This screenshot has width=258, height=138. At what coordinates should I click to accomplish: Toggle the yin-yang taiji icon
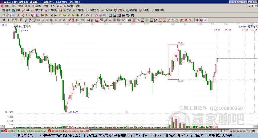click(x=201, y=20)
